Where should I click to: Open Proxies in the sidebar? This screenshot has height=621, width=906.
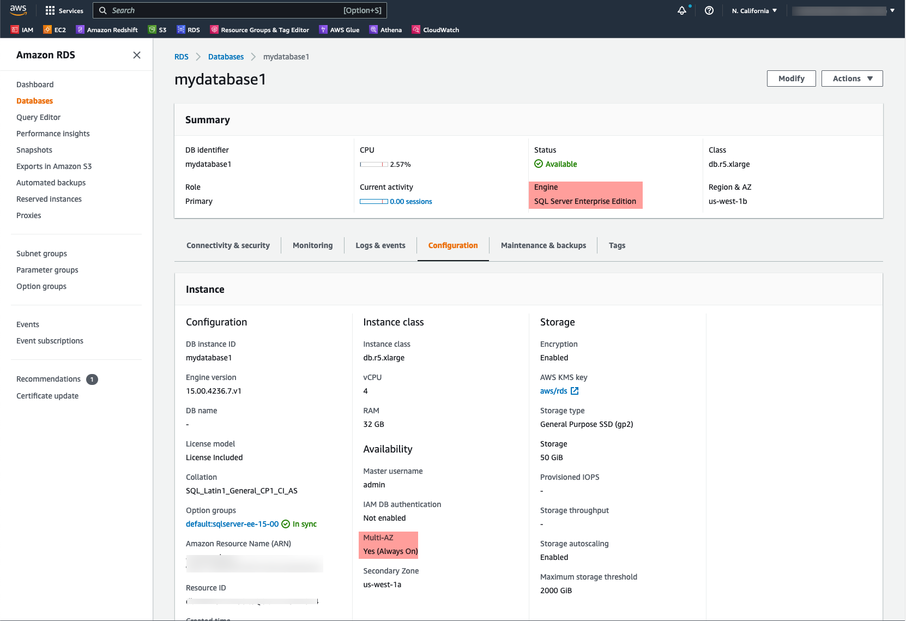(29, 215)
